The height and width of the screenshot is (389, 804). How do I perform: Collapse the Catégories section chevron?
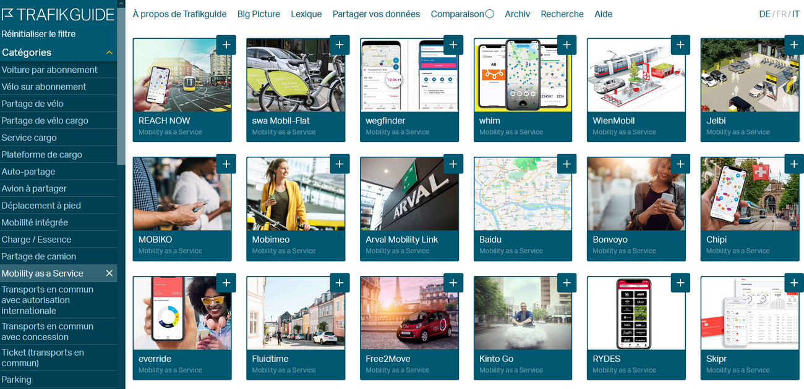coord(109,52)
